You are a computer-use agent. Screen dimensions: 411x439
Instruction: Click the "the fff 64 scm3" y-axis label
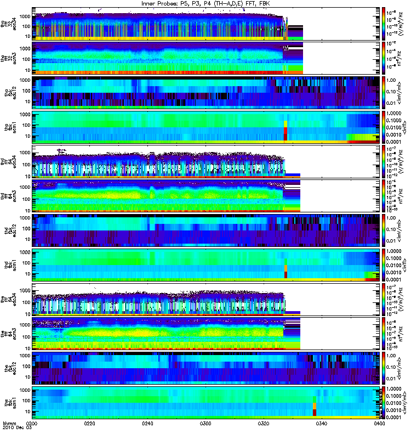click(x=9, y=334)
